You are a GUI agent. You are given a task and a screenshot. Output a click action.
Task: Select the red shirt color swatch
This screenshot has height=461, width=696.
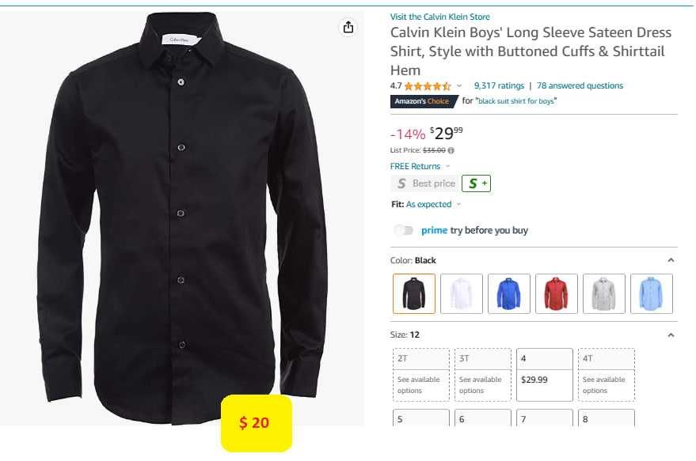pos(557,293)
